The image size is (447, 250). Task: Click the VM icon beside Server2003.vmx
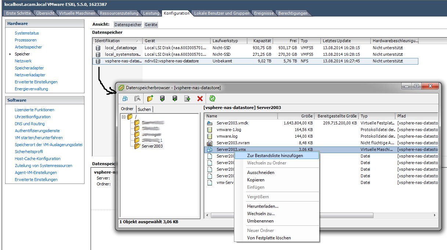coord(210,149)
